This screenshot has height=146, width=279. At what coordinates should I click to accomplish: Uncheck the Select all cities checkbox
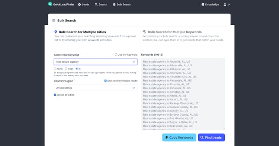pyautogui.click(x=55, y=95)
